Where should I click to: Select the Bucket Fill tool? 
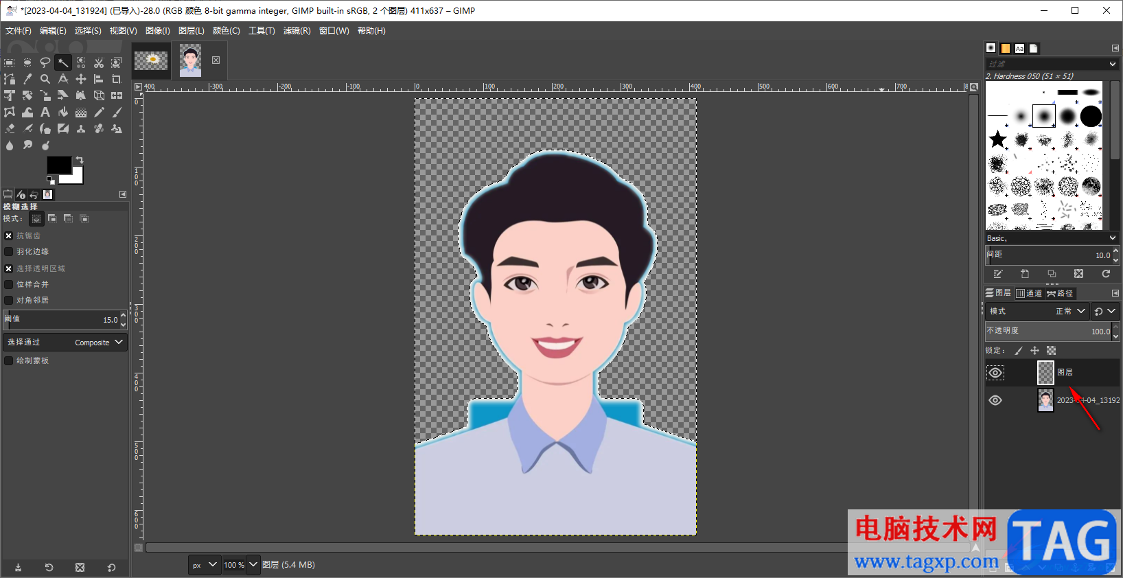63,112
